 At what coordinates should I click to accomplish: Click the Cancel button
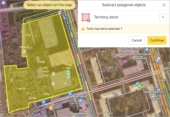pyautogui.click(x=137, y=40)
